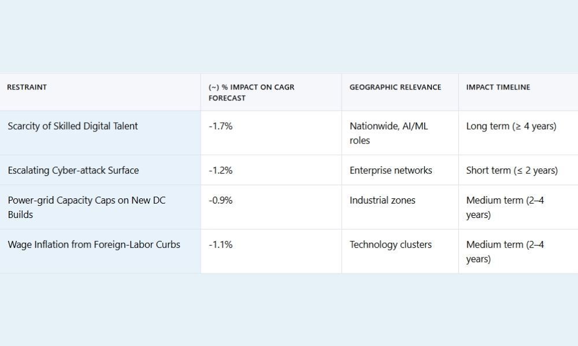Click the RESTRAINT column header

(x=27, y=88)
